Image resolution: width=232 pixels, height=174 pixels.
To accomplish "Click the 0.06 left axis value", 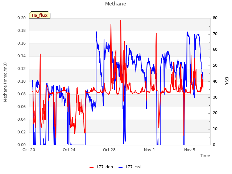I will pos(21,107).
